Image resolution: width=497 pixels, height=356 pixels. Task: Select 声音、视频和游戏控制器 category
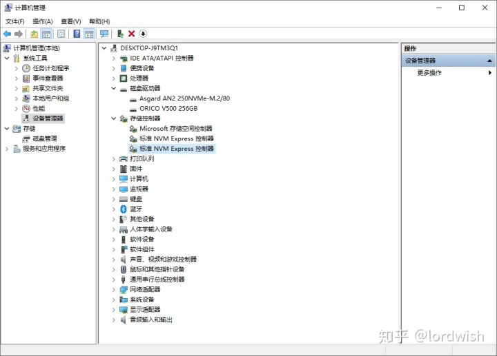(x=163, y=260)
